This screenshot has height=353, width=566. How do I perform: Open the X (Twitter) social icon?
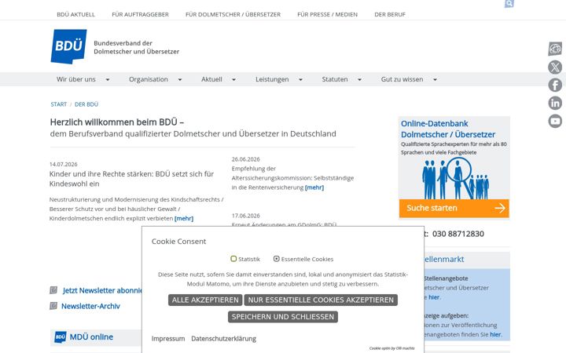555,67
